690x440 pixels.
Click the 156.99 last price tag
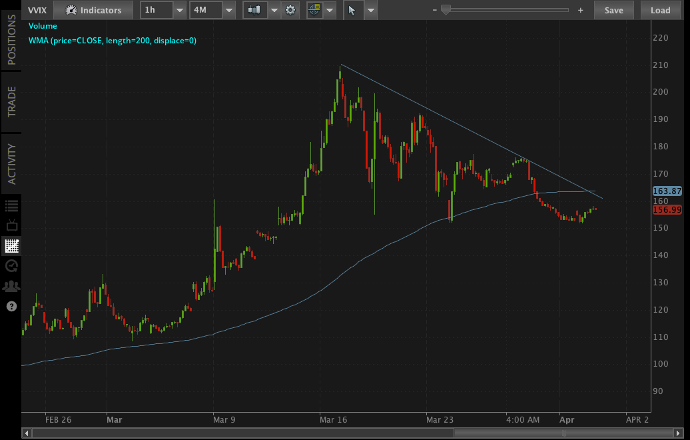(667, 209)
